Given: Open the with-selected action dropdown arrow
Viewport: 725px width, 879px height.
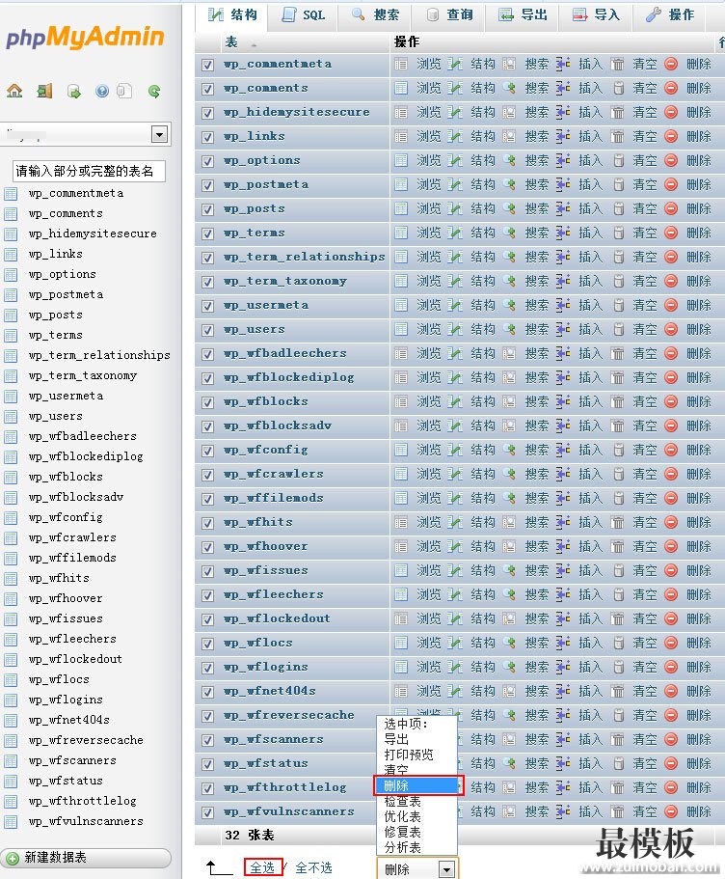Looking at the screenshot, I should [x=446, y=869].
